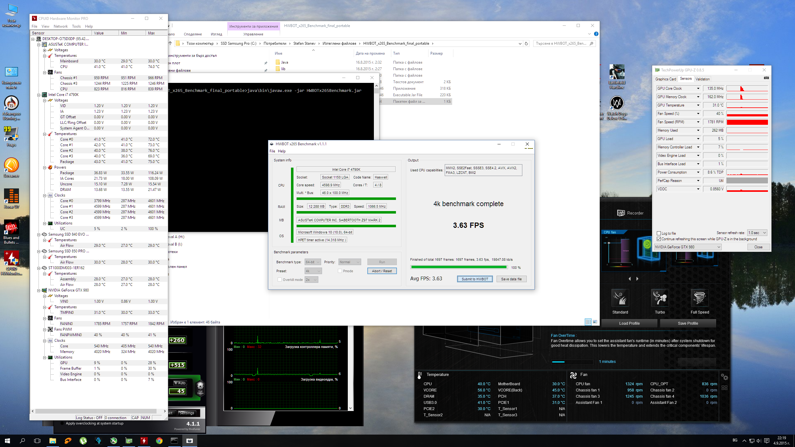795x447 pixels.
Task: Launch Watch Dogs Deluxe Edition shortcut
Action: (x=617, y=108)
